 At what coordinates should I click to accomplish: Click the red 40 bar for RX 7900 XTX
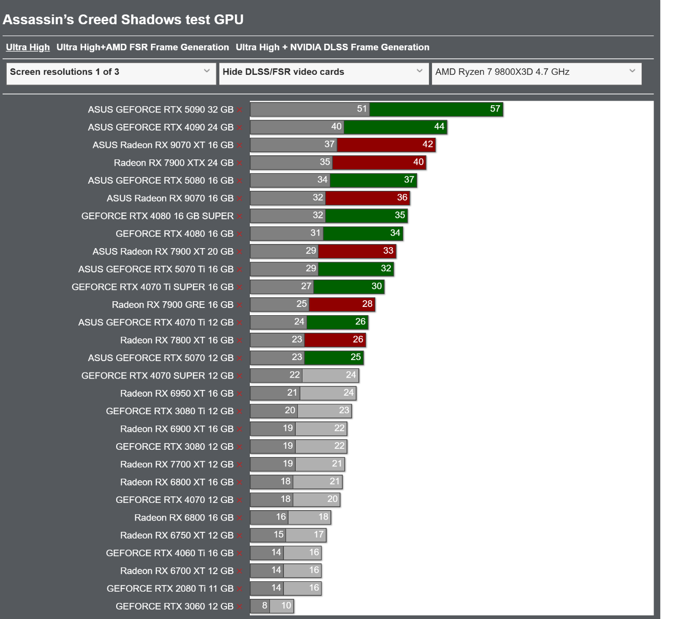pyautogui.click(x=379, y=162)
